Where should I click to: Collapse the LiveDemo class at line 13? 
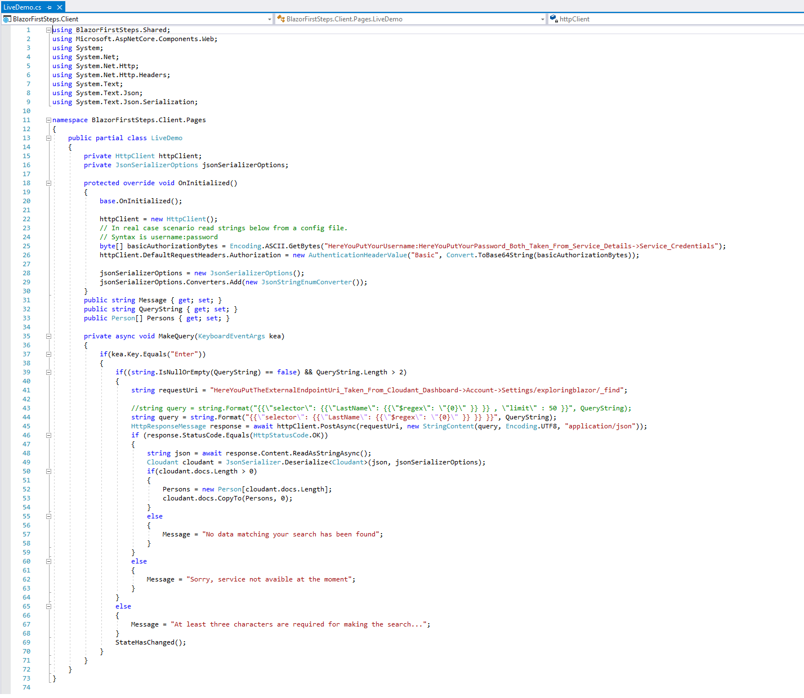coord(48,138)
